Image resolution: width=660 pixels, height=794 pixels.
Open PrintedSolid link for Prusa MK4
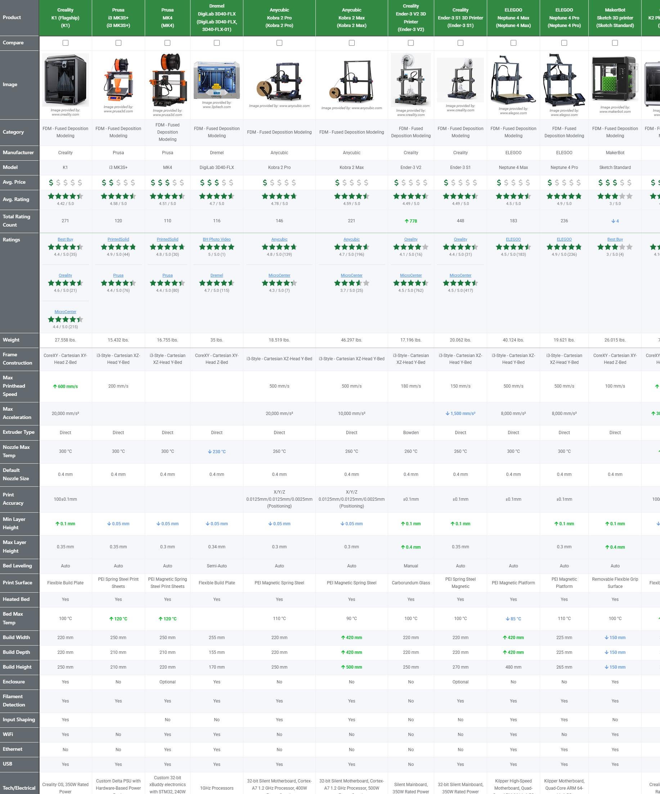[x=167, y=239]
